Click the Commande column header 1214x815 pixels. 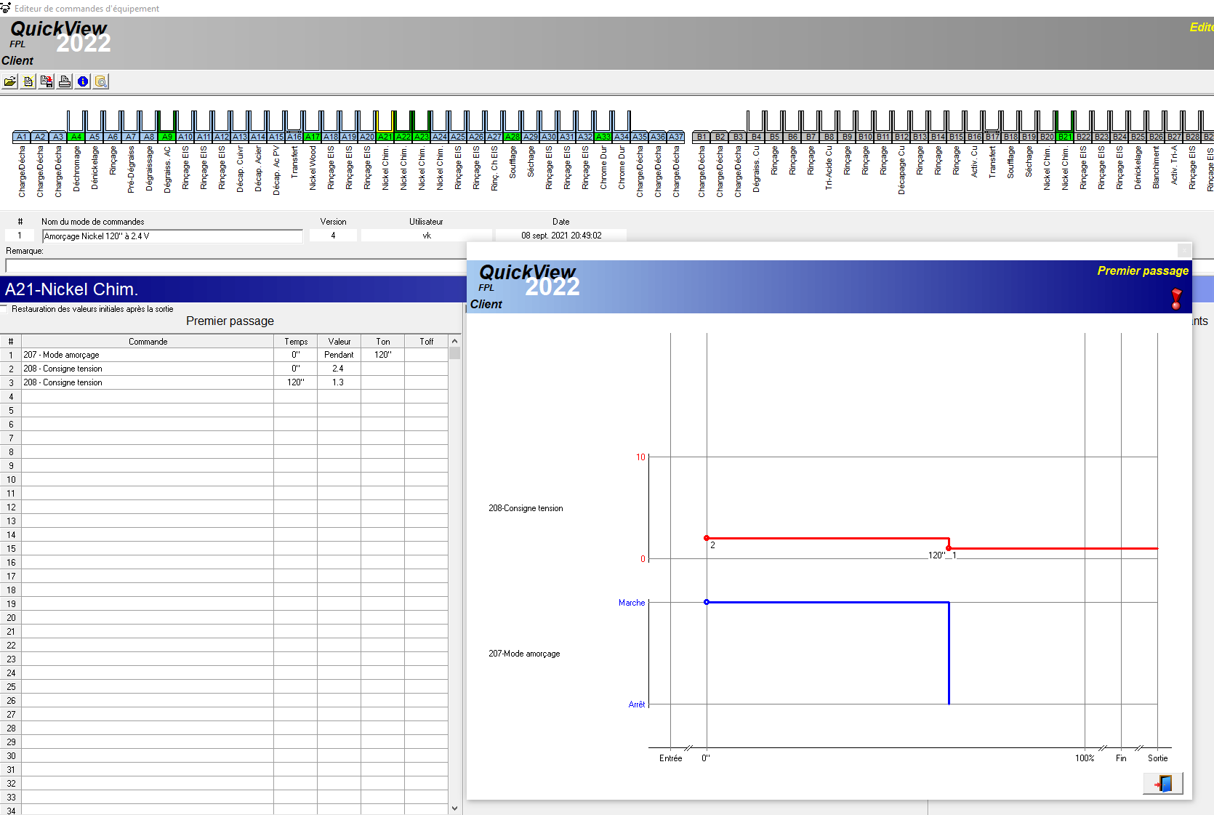pyautogui.click(x=148, y=342)
